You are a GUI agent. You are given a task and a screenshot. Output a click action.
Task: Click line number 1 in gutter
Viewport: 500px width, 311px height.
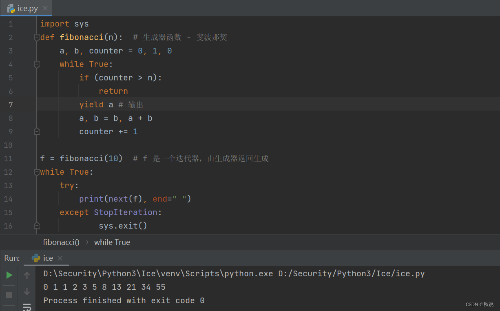click(x=11, y=24)
